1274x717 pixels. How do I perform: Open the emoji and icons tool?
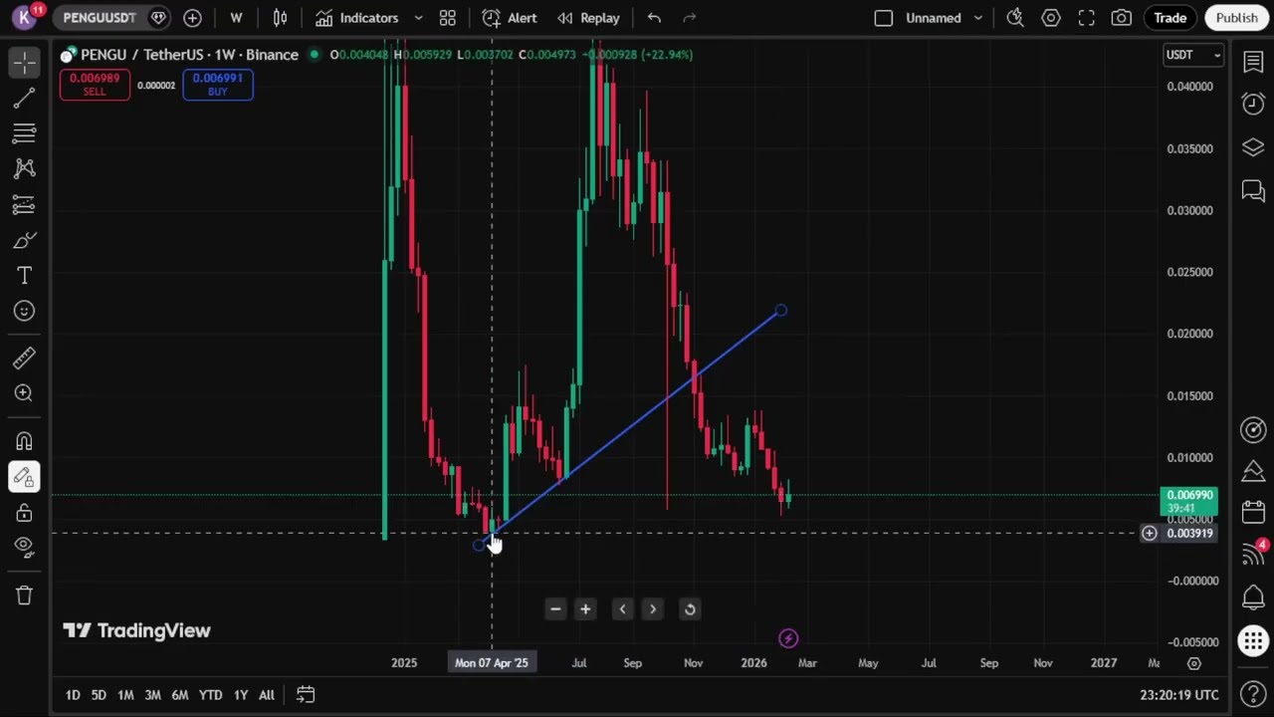tap(24, 312)
